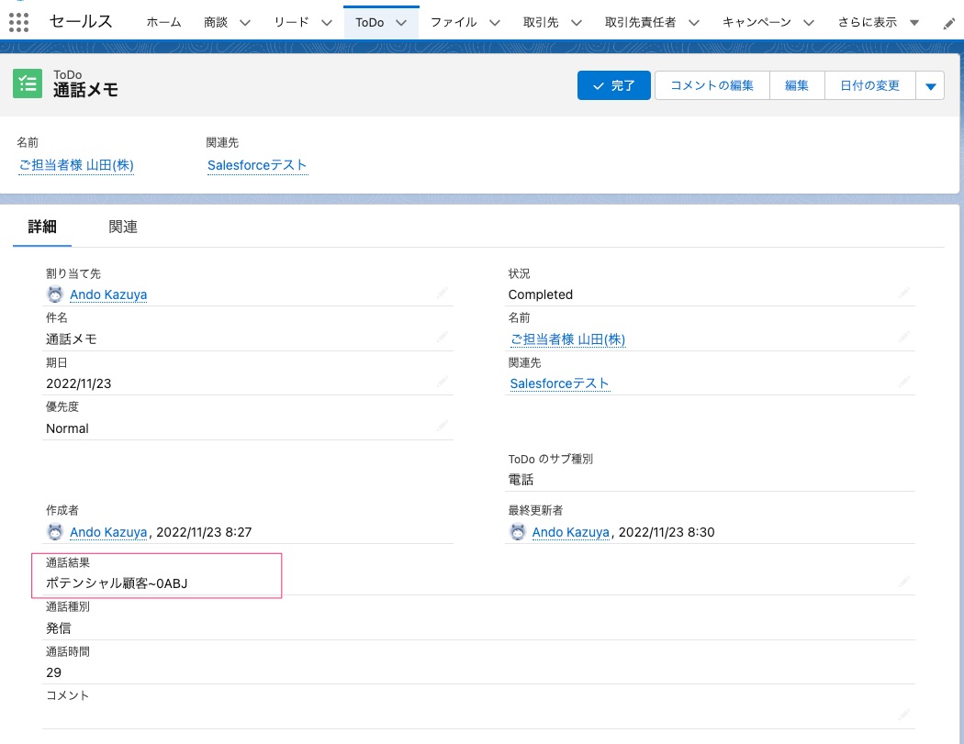Open the 取引先 navigation tab
The height and width of the screenshot is (744, 964).
click(541, 23)
